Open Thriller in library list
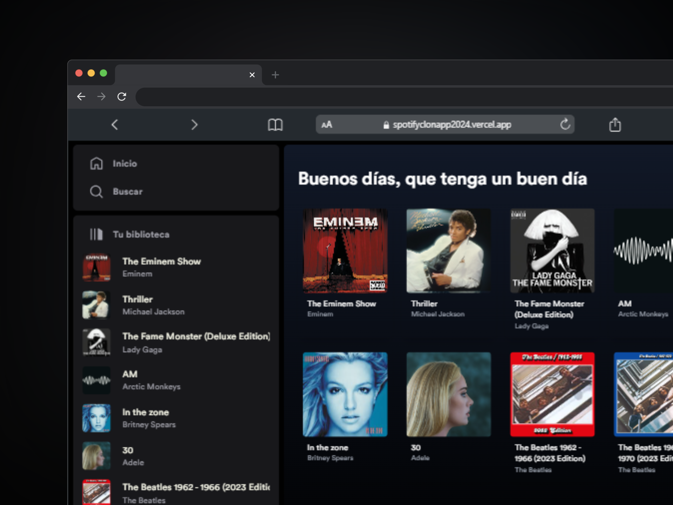This screenshot has width=673, height=505. 176,305
